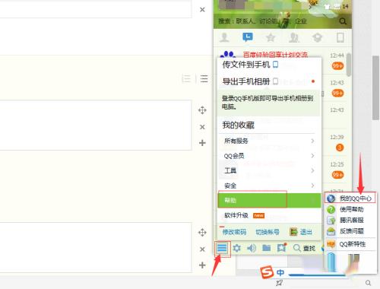Expand the 工具 submenu
Viewport: 380px width, 289px height.
coord(270,170)
